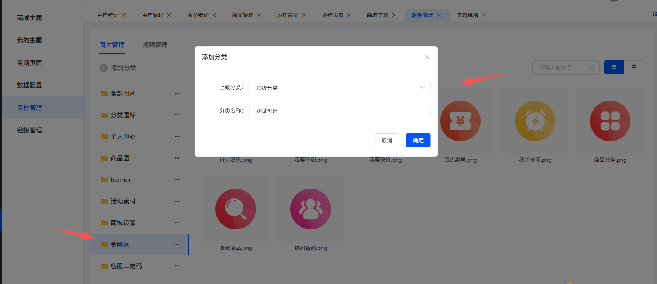Close the 添加分类 dialog with X
This screenshot has height=284, width=657.
click(x=427, y=58)
